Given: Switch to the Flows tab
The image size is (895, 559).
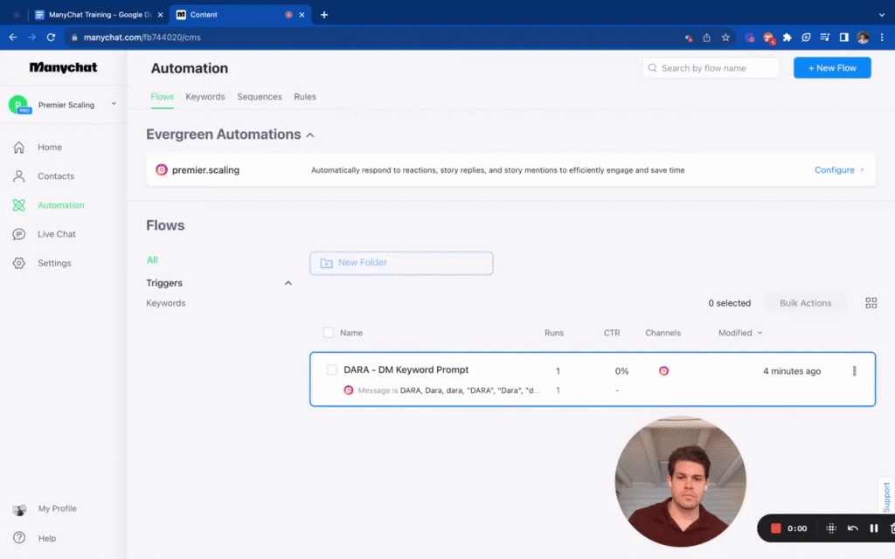Looking at the screenshot, I should pyautogui.click(x=162, y=96).
